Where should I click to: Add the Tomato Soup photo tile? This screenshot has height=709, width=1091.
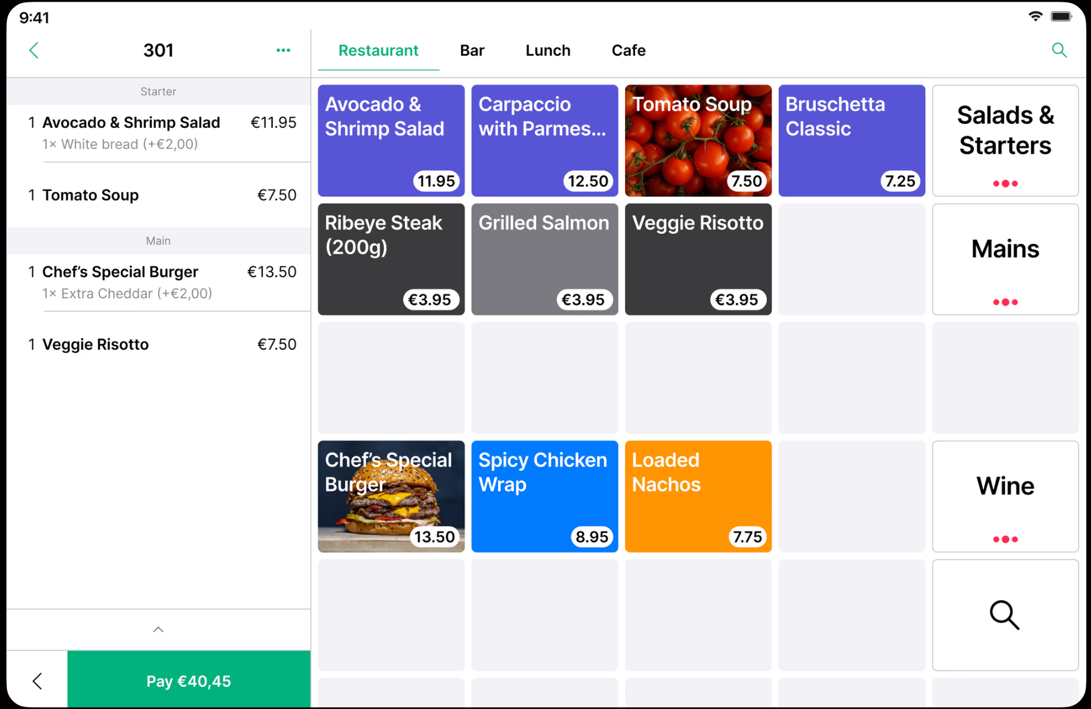[698, 141]
